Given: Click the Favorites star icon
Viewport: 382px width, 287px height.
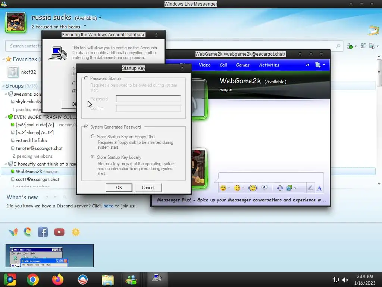Looking at the screenshot, I should point(9,59).
